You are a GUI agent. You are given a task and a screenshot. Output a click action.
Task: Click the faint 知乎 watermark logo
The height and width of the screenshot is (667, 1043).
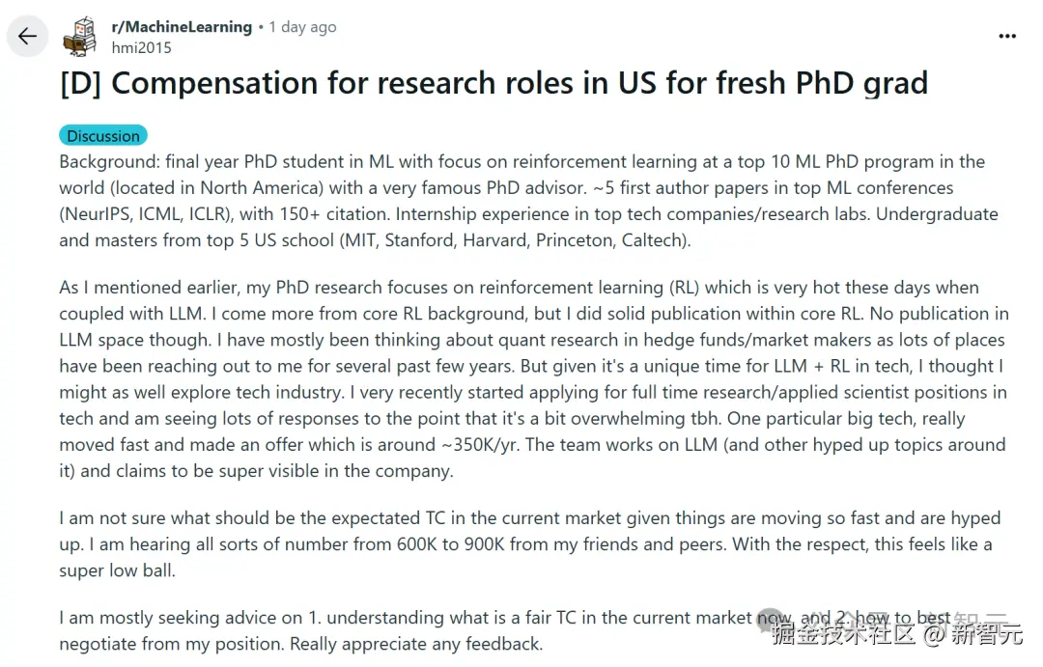(x=982, y=621)
